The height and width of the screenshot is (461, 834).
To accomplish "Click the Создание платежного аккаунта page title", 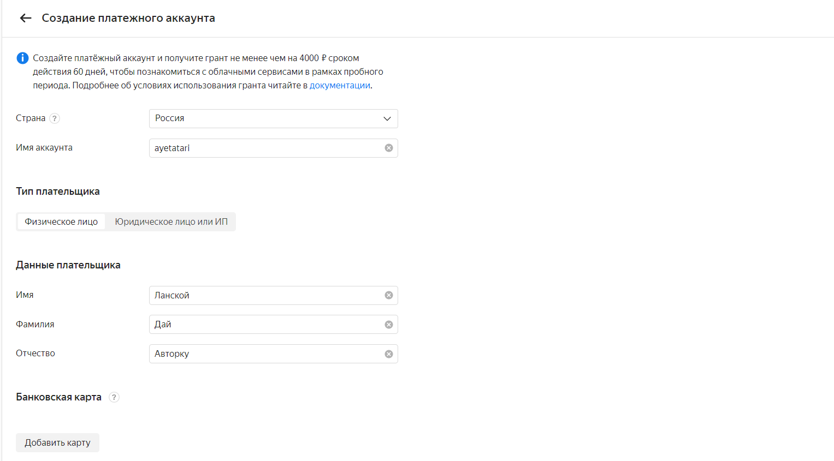I will [x=128, y=18].
